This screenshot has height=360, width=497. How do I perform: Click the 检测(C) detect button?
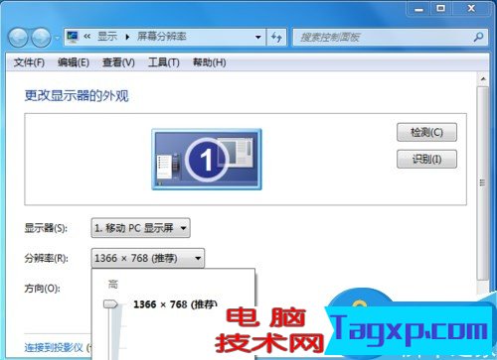point(426,133)
